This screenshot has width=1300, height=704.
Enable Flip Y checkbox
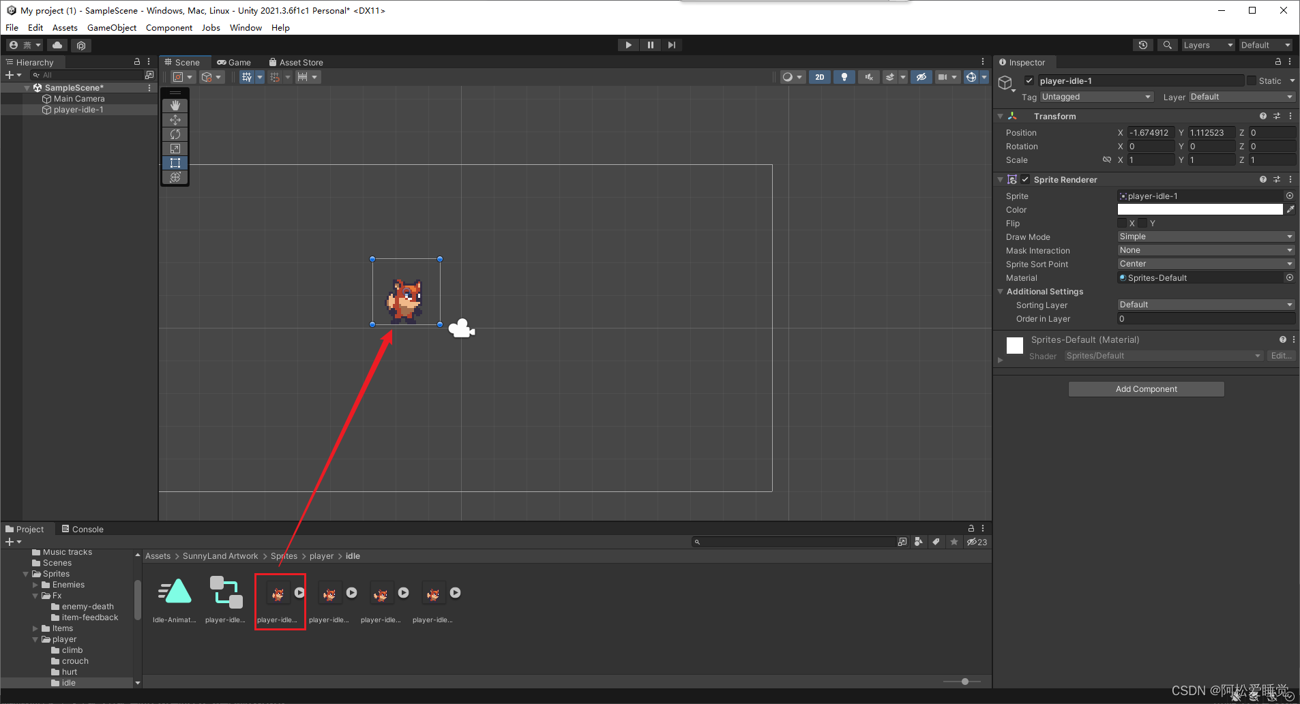(x=1142, y=224)
